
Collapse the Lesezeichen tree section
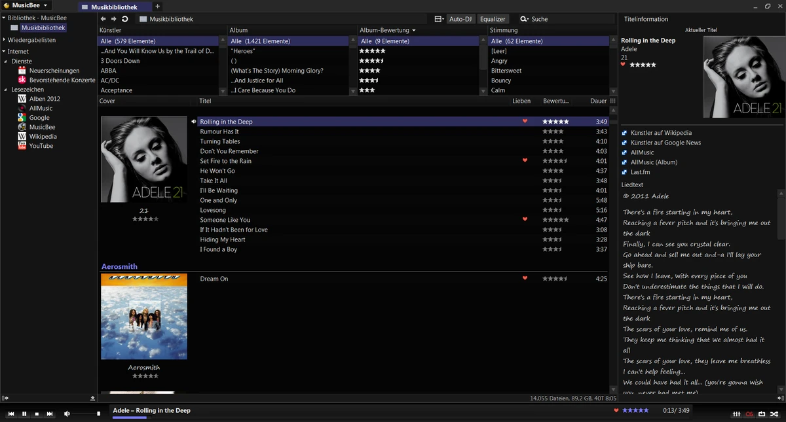point(5,89)
